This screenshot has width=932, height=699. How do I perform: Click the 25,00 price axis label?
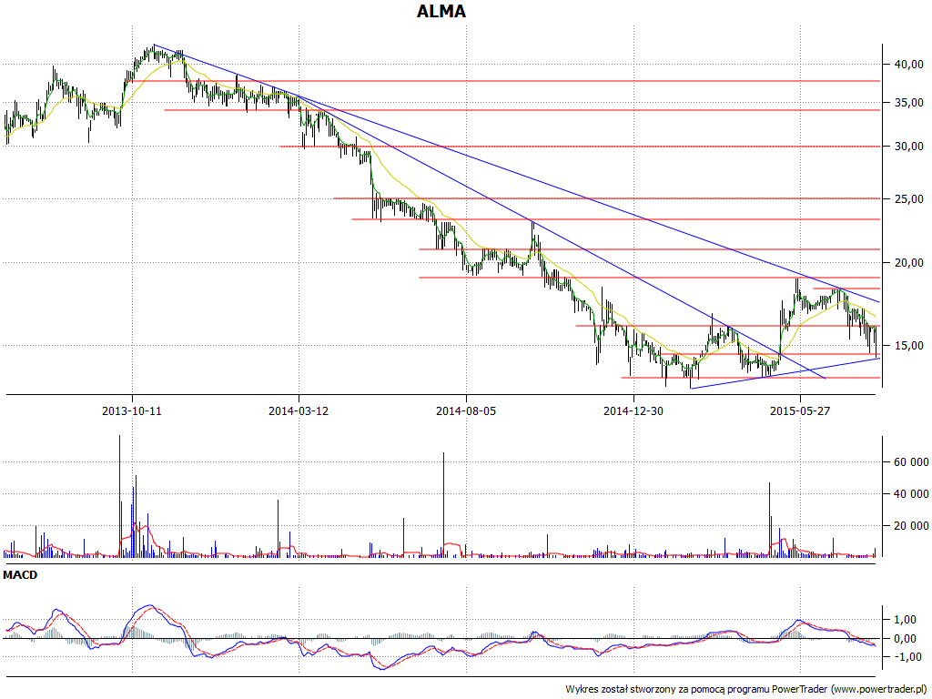point(909,199)
